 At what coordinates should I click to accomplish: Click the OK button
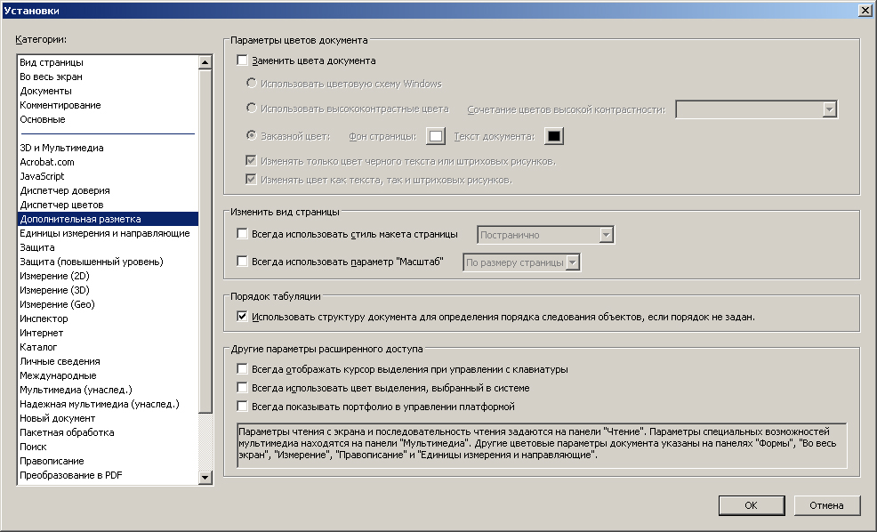tap(752, 505)
